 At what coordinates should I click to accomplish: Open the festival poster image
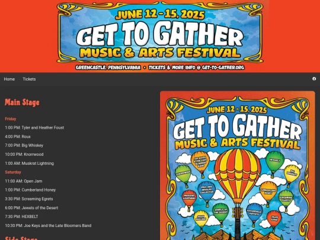238,165
